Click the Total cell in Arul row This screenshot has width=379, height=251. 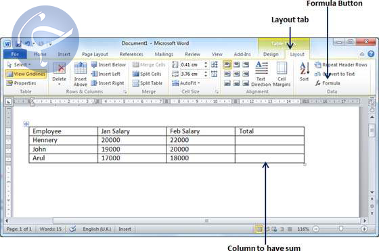pos(269,158)
